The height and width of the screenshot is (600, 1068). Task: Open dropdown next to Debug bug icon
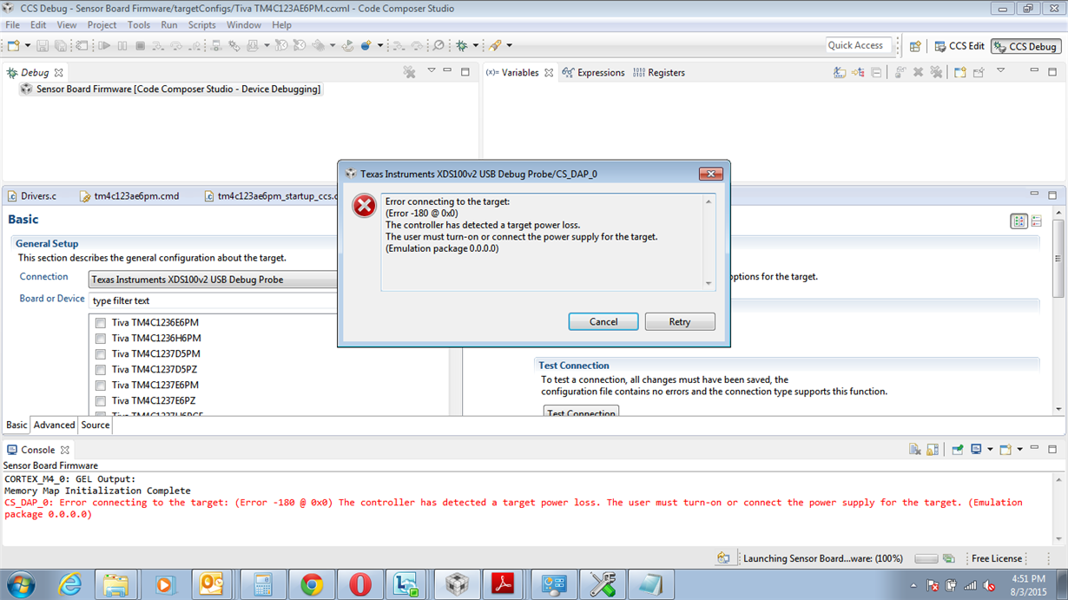(x=475, y=45)
